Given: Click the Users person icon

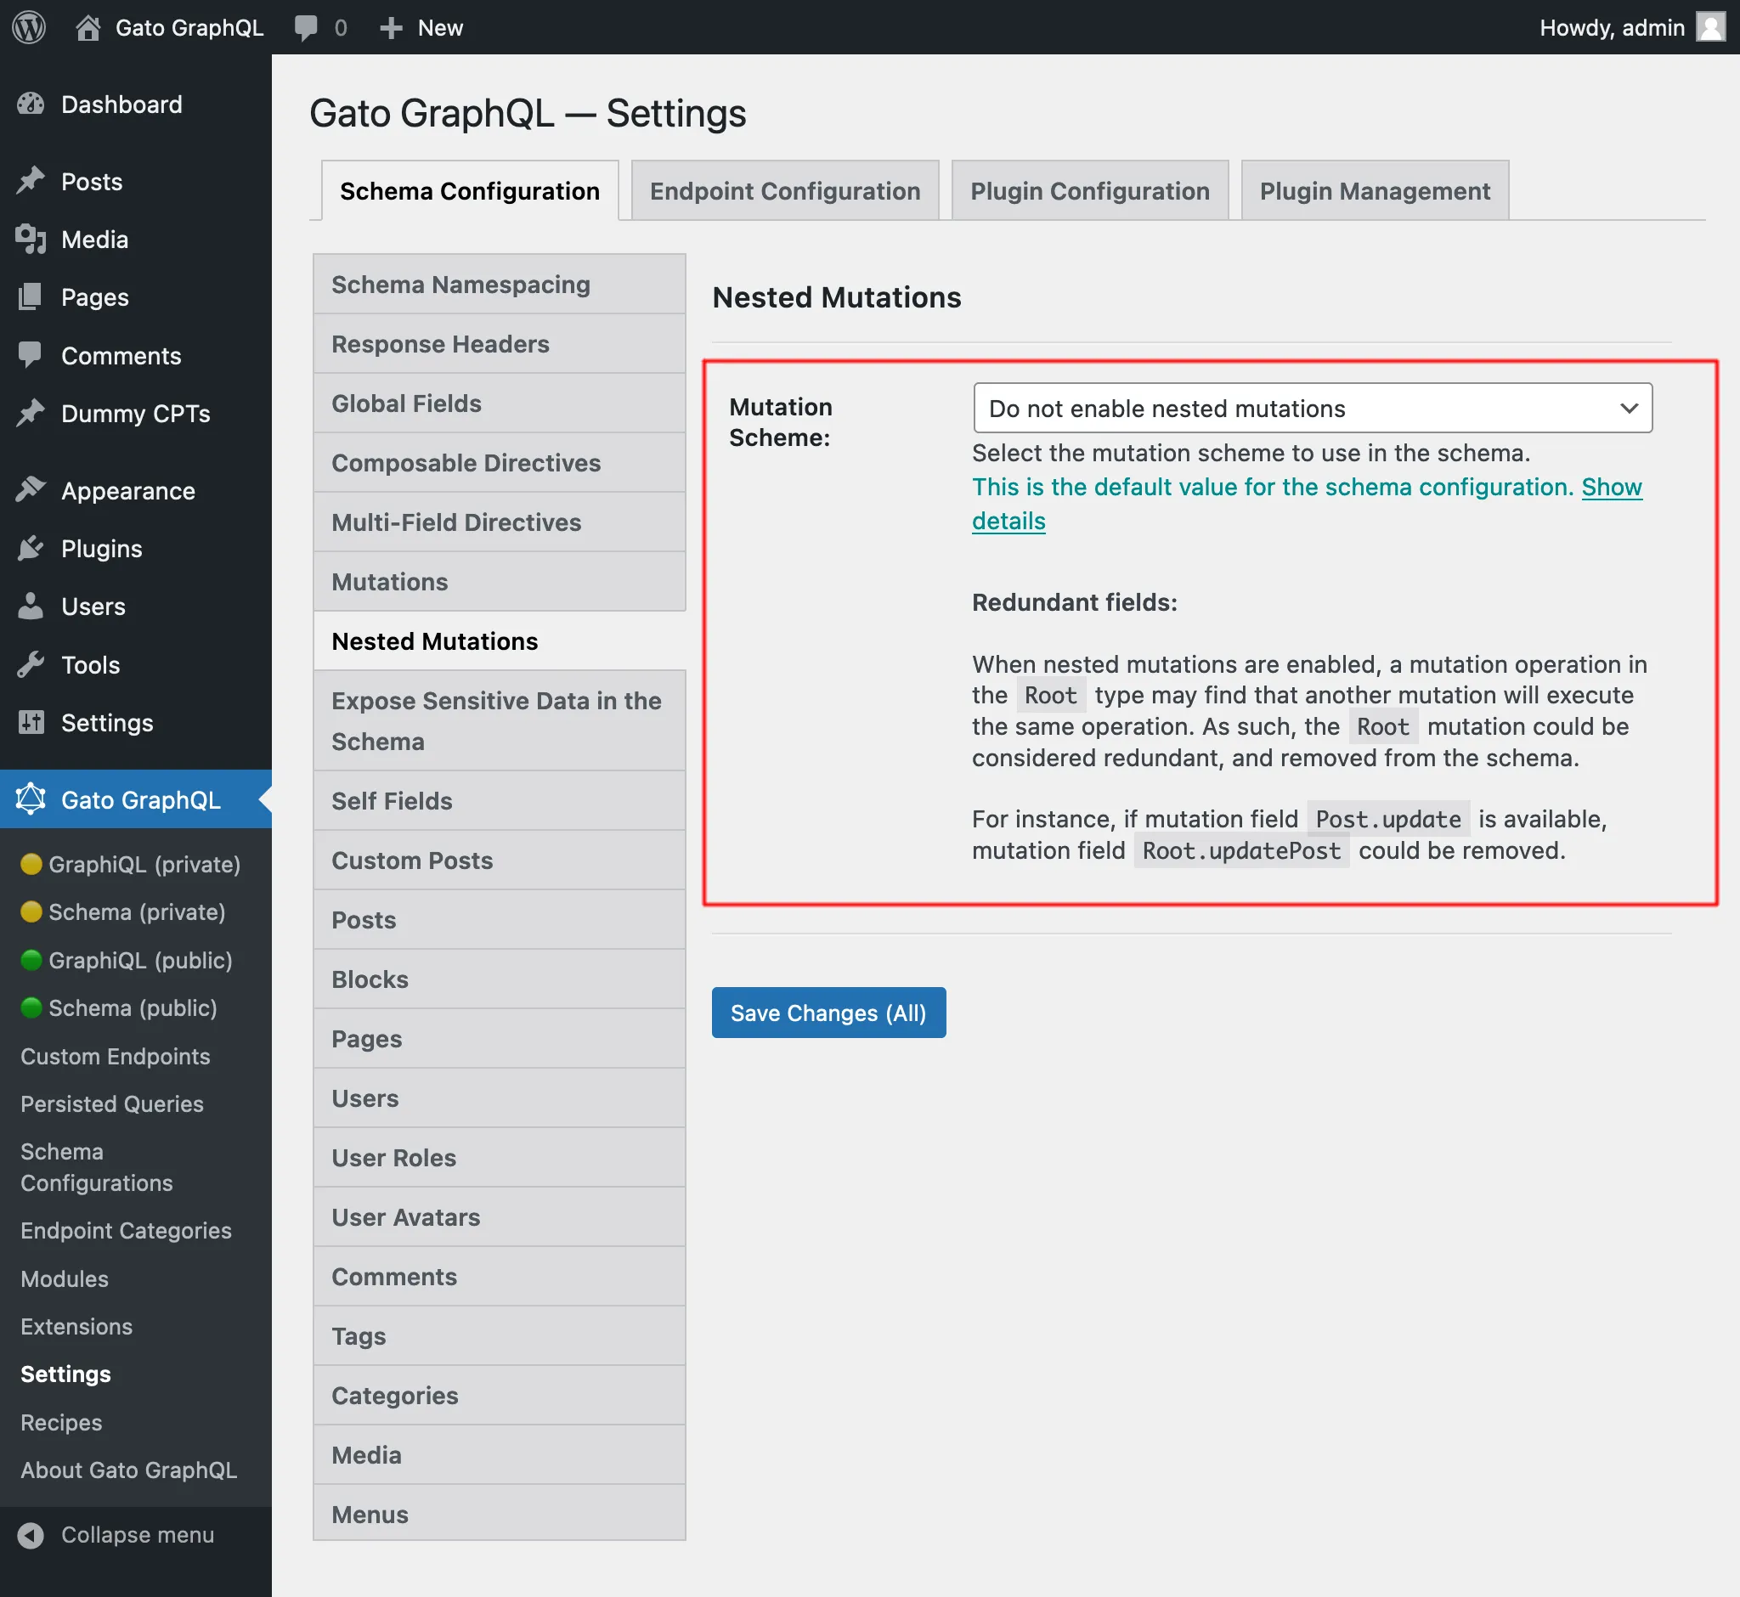Looking at the screenshot, I should pyautogui.click(x=31, y=606).
